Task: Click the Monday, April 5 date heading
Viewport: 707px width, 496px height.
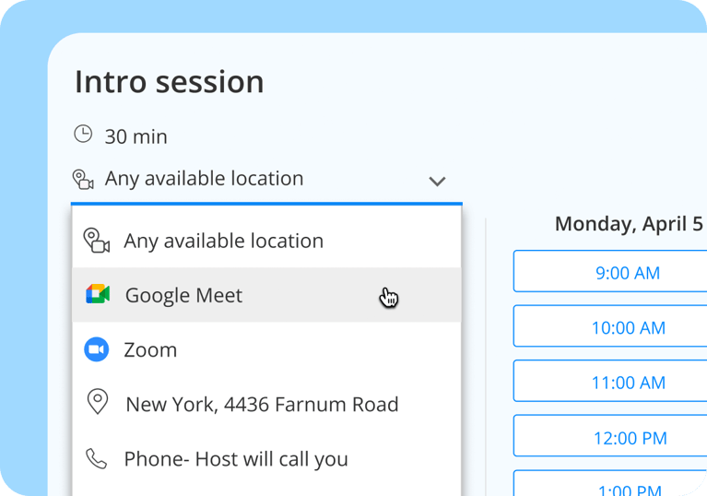Action: pyautogui.click(x=629, y=224)
